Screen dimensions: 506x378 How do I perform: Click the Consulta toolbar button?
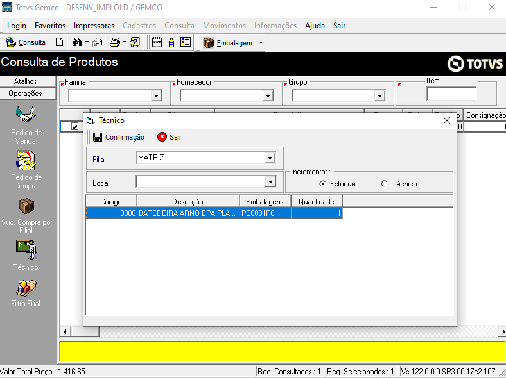pos(26,42)
